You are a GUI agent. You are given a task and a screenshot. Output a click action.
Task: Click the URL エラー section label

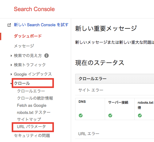(x=89, y=134)
